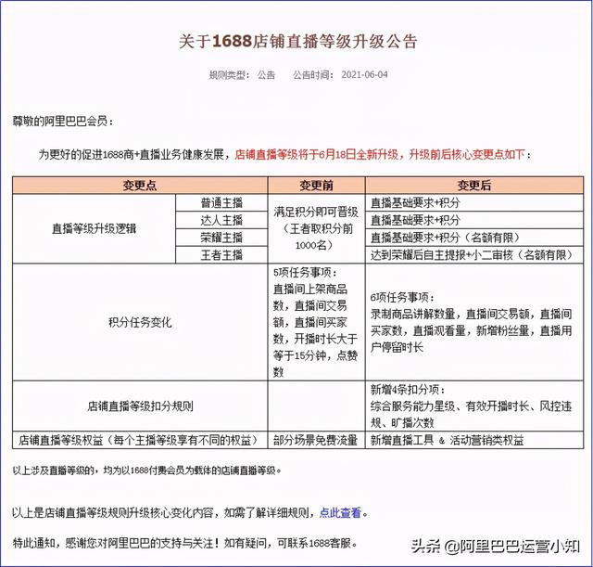Click 新增直播工具 & 活动营销类权益 cell
Viewport: 593px width, 567px height.
point(474,440)
